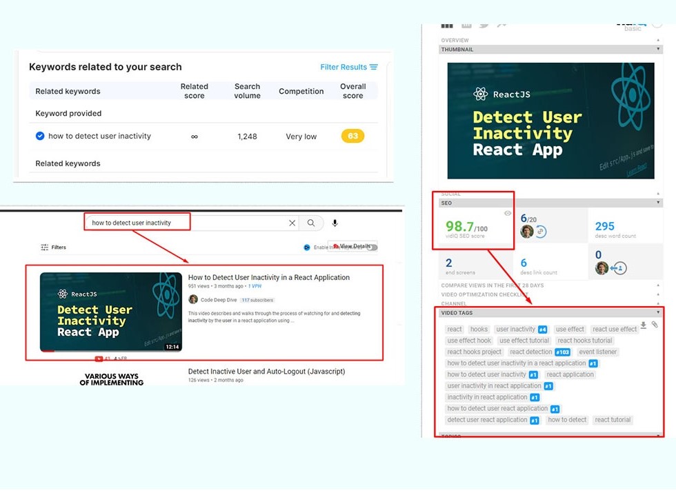676x493 pixels.
Task: Click the paperclip copy tags icon
Action: point(655,325)
